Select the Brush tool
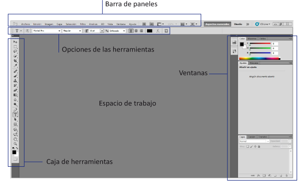This screenshot has width=305, height=181. [15, 76]
